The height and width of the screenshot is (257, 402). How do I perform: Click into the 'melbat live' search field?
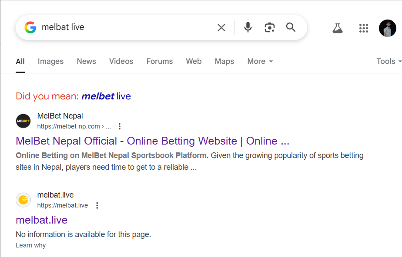tap(126, 27)
